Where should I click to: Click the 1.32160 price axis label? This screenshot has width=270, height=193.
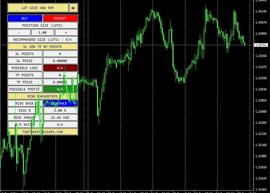[x=261, y=145]
